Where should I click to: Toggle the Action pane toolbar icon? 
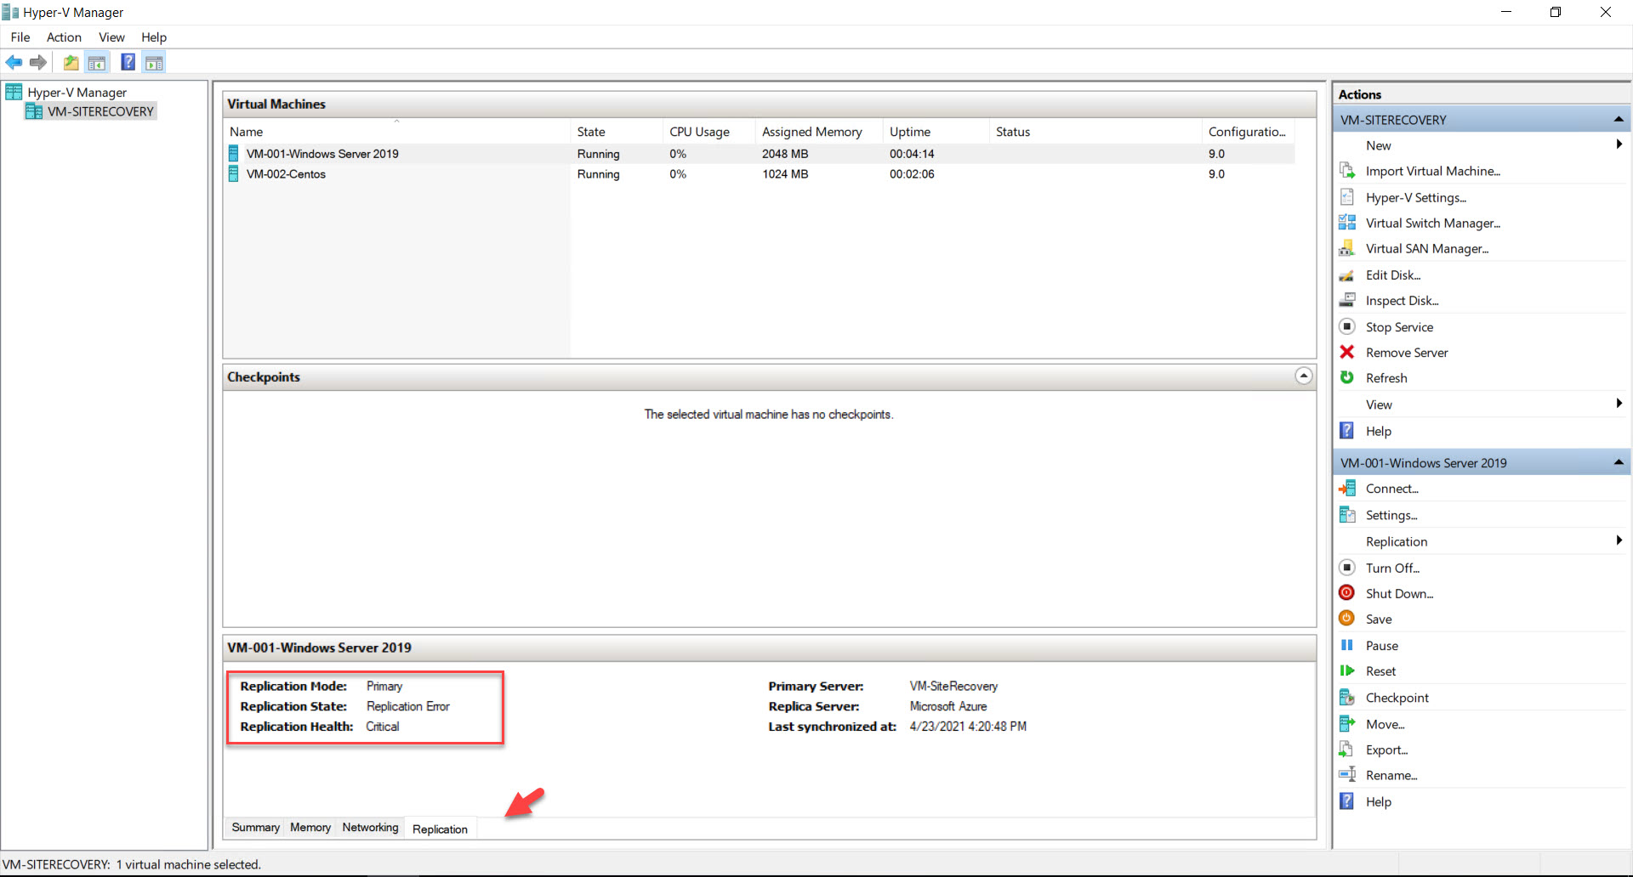(154, 62)
